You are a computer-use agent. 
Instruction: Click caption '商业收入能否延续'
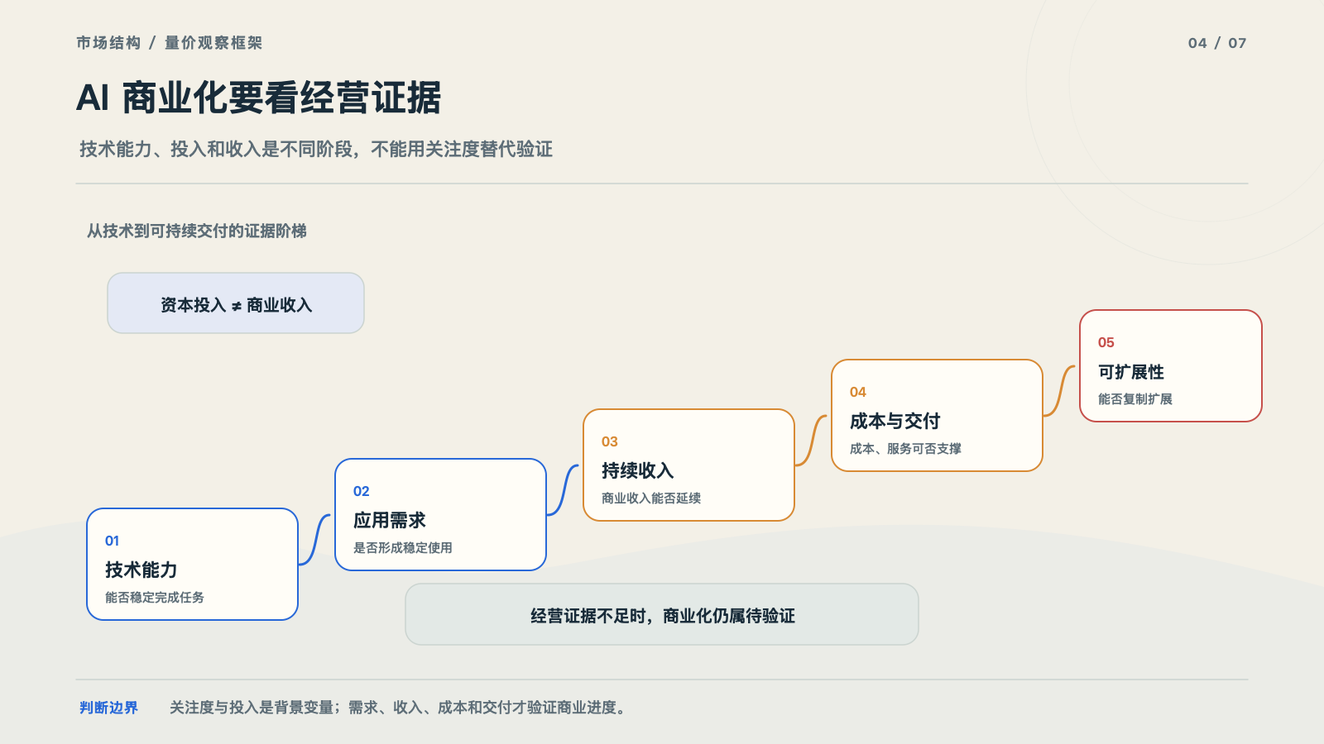click(651, 498)
